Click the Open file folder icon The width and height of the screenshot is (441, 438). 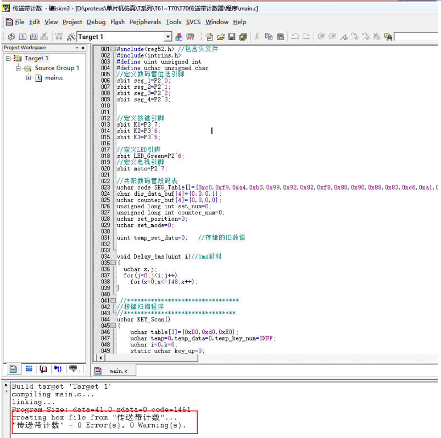point(221,37)
